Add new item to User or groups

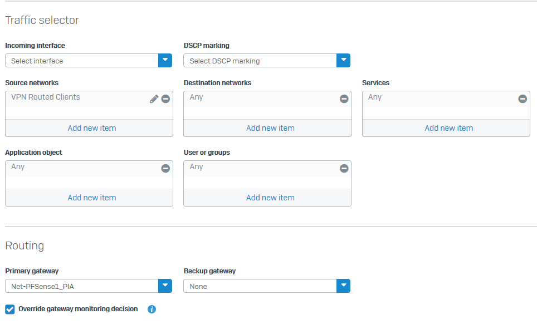coord(270,198)
